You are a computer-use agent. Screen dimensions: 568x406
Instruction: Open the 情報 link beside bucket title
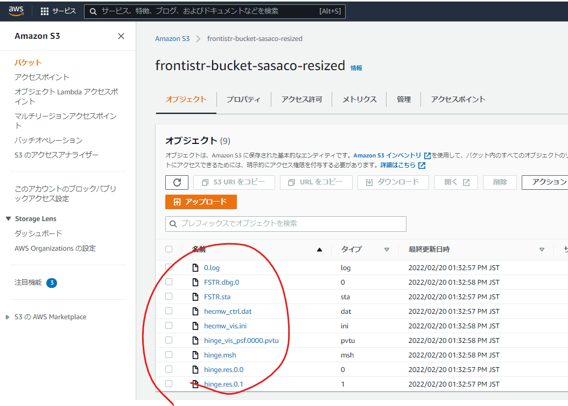point(356,68)
